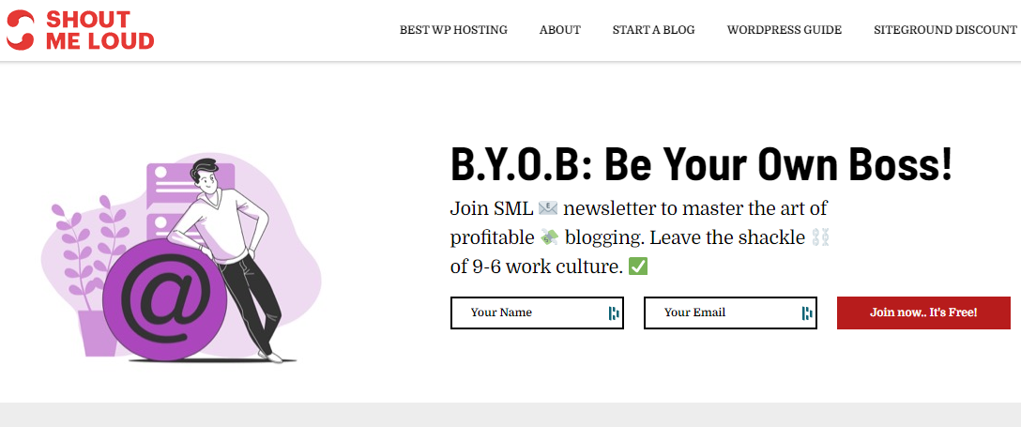Open the Best WP Hosting menu item
The height and width of the screenshot is (427, 1021).
453,30
